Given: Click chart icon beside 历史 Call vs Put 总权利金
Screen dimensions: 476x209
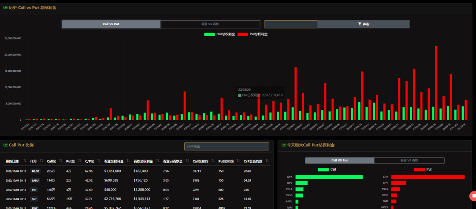Looking at the screenshot, I should [5, 7].
